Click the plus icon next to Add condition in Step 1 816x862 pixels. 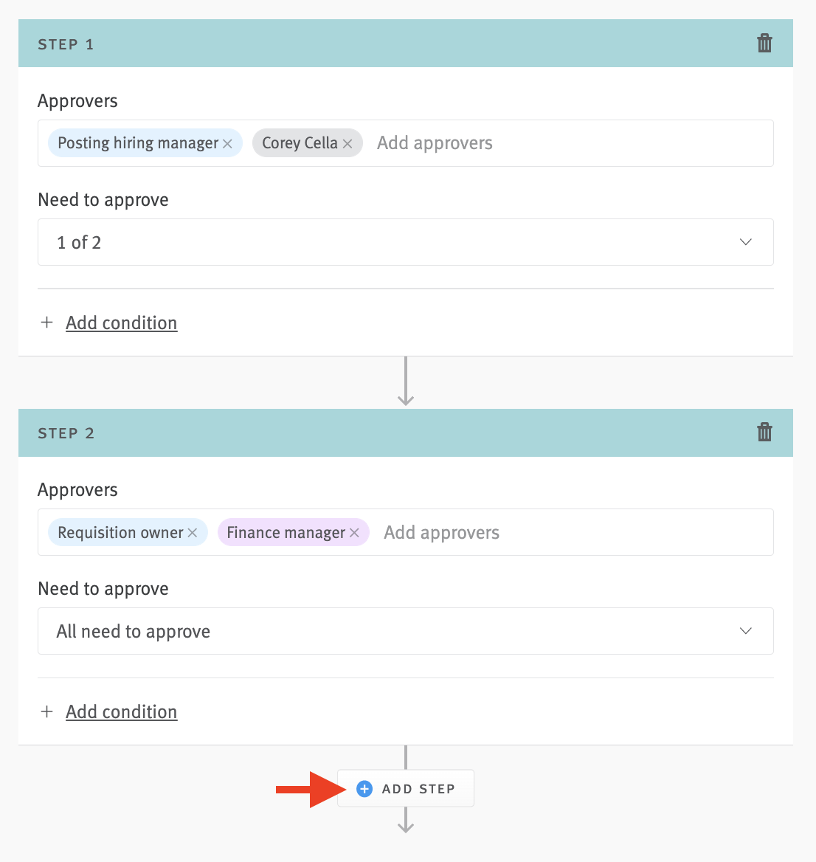click(x=46, y=323)
